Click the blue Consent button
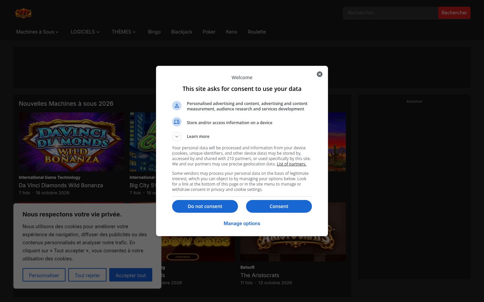 tap(279, 206)
